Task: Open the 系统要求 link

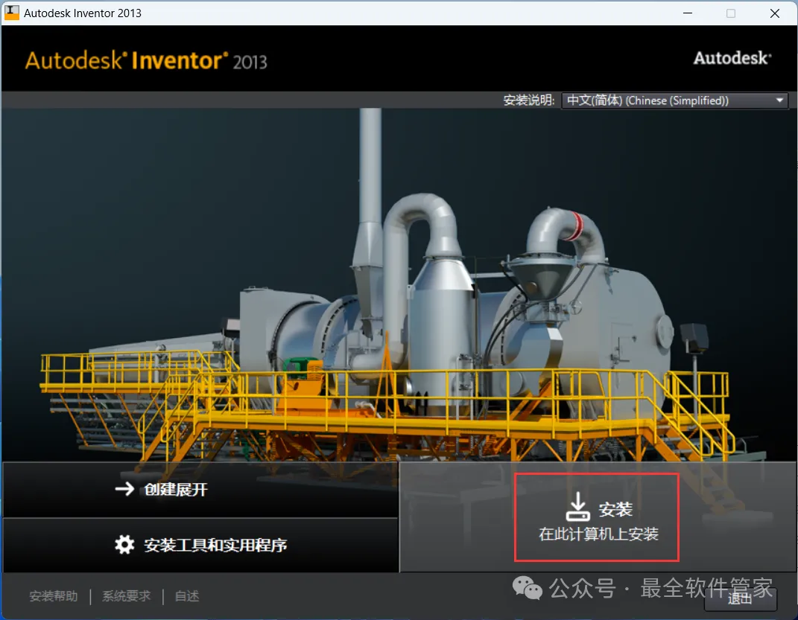Action: coord(126,596)
